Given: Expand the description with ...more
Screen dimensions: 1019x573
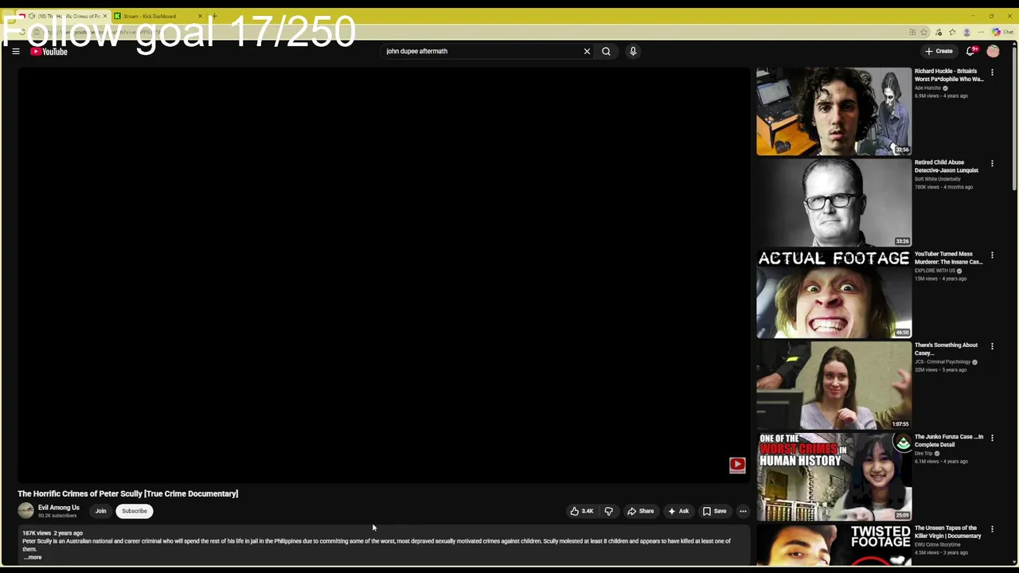Looking at the screenshot, I should point(33,557).
